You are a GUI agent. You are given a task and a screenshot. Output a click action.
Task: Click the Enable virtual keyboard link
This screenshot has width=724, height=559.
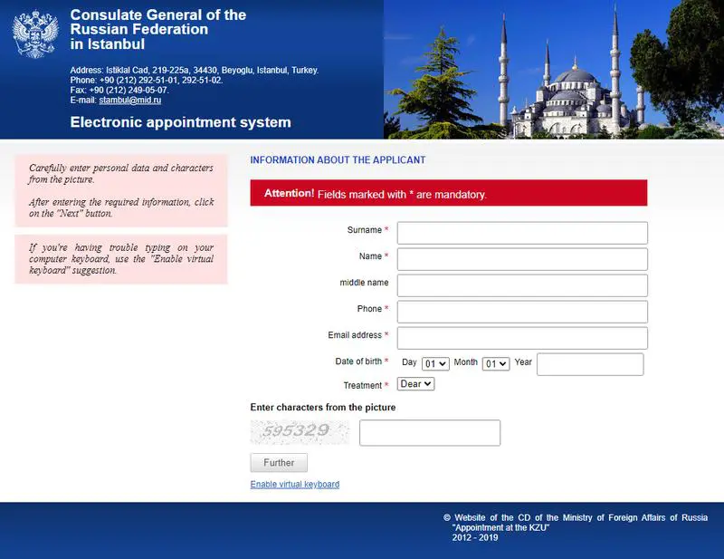(294, 485)
